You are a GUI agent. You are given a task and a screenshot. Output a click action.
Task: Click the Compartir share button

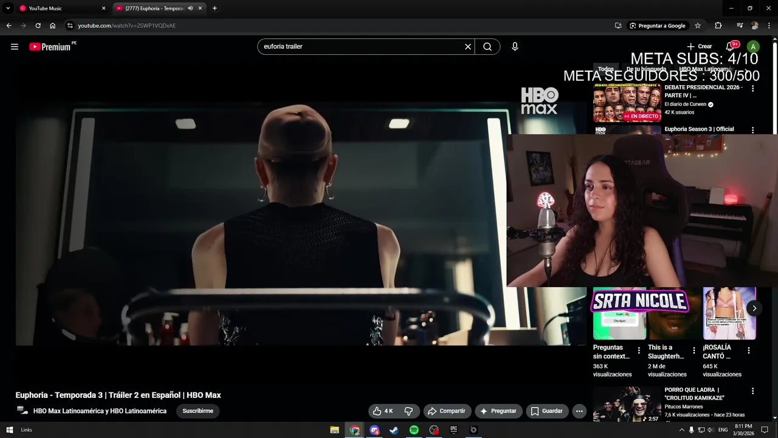pos(447,411)
